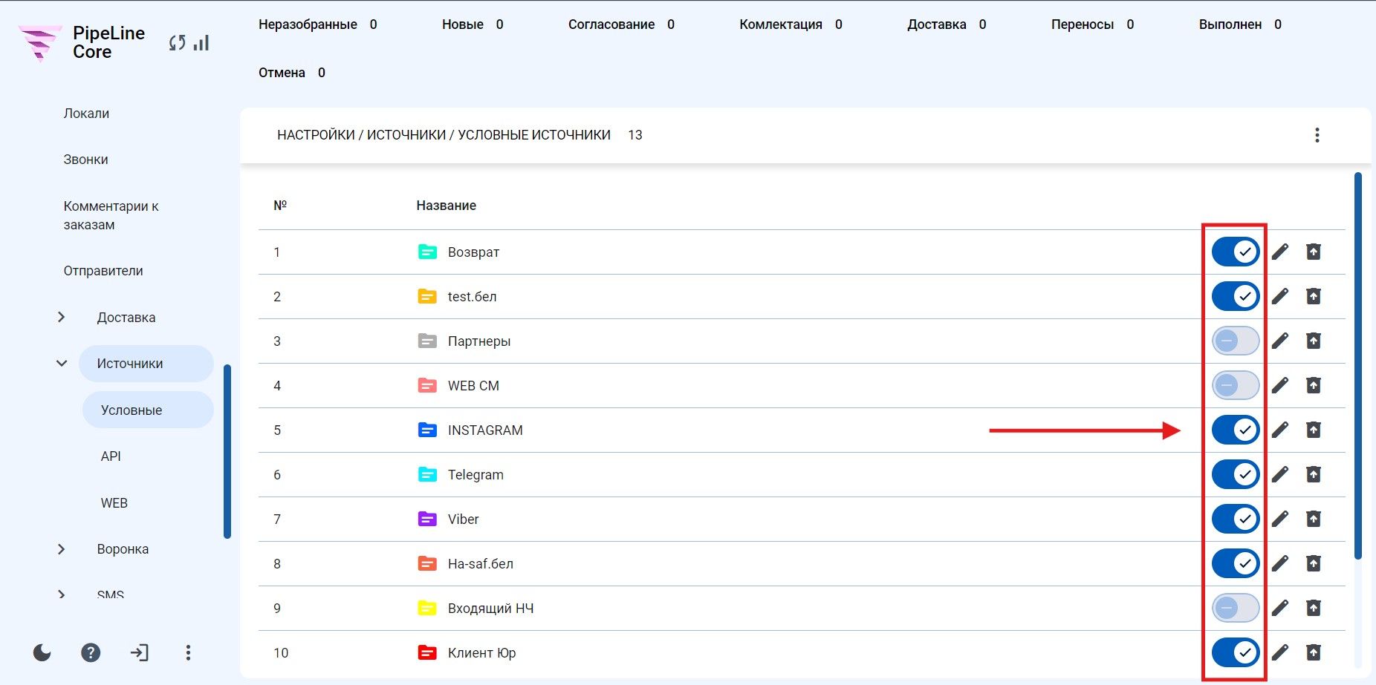Enable the Входящий НЧ source toggle
The width and height of the screenshot is (1376, 685).
click(x=1236, y=609)
